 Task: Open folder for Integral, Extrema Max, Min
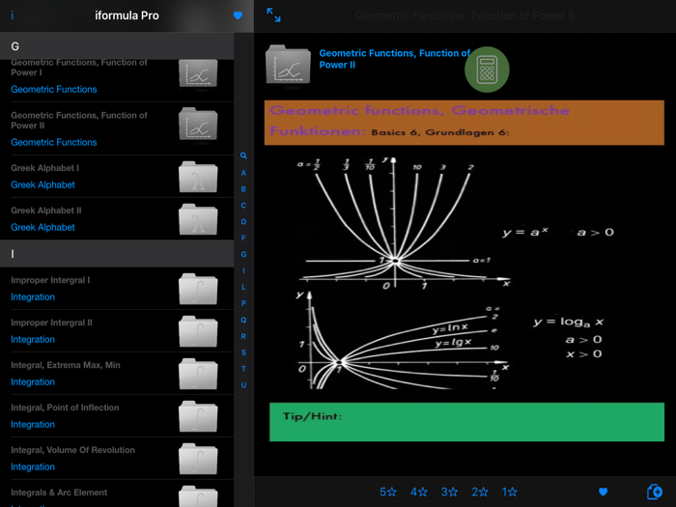click(x=198, y=374)
